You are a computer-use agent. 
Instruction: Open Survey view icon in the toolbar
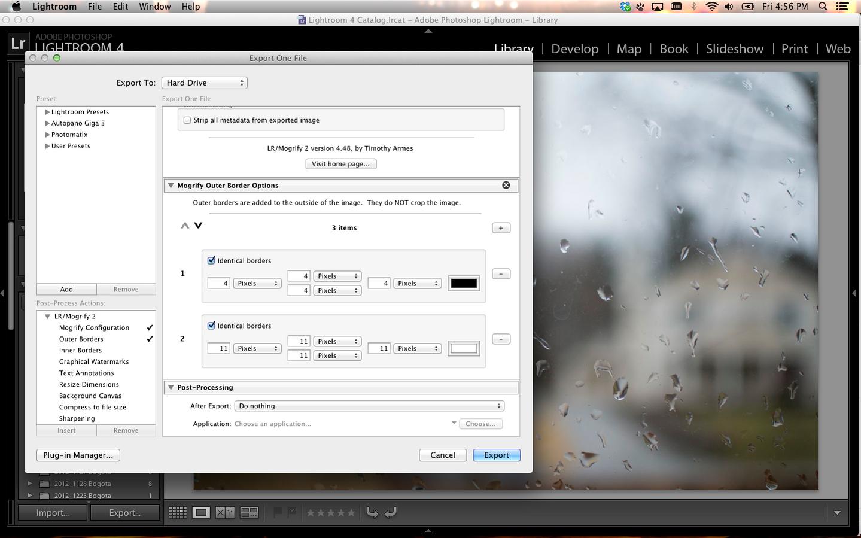249,512
